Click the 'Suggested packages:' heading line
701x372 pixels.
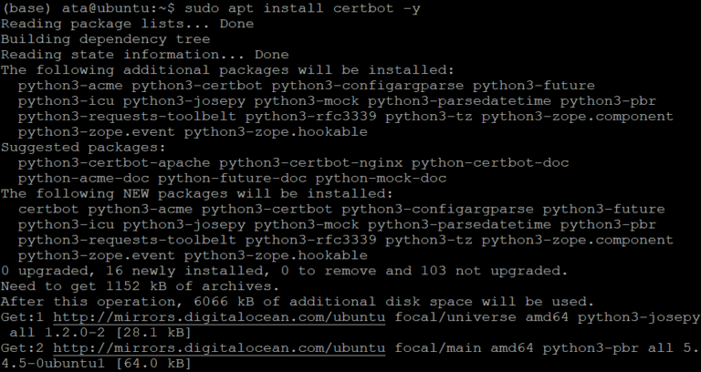pos(84,148)
